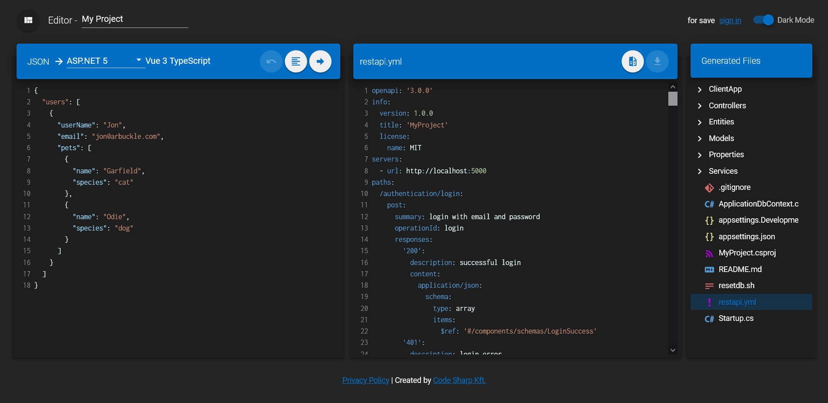Click scrollbar down arrow in YAML viewer
Image resolution: width=828 pixels, height=403 pixels.
pyautogui.click(x=673, y=350)
